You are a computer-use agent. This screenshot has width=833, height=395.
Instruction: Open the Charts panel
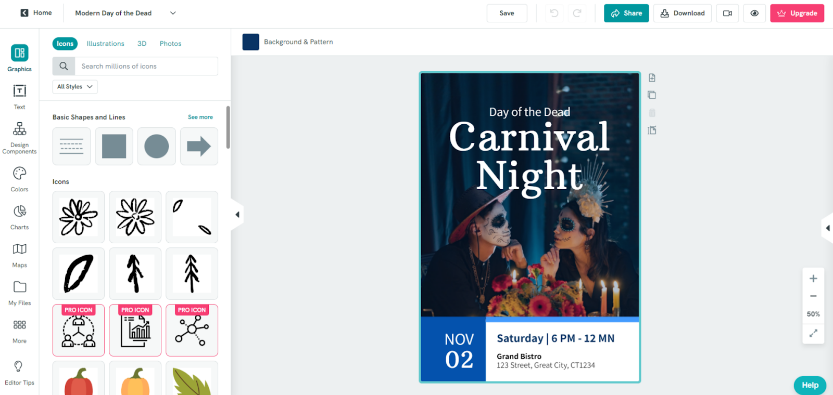tap(19, 217)
